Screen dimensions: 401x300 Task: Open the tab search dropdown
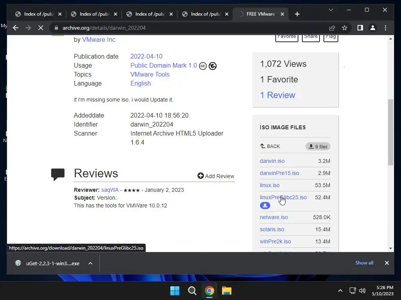coord(331,10)
